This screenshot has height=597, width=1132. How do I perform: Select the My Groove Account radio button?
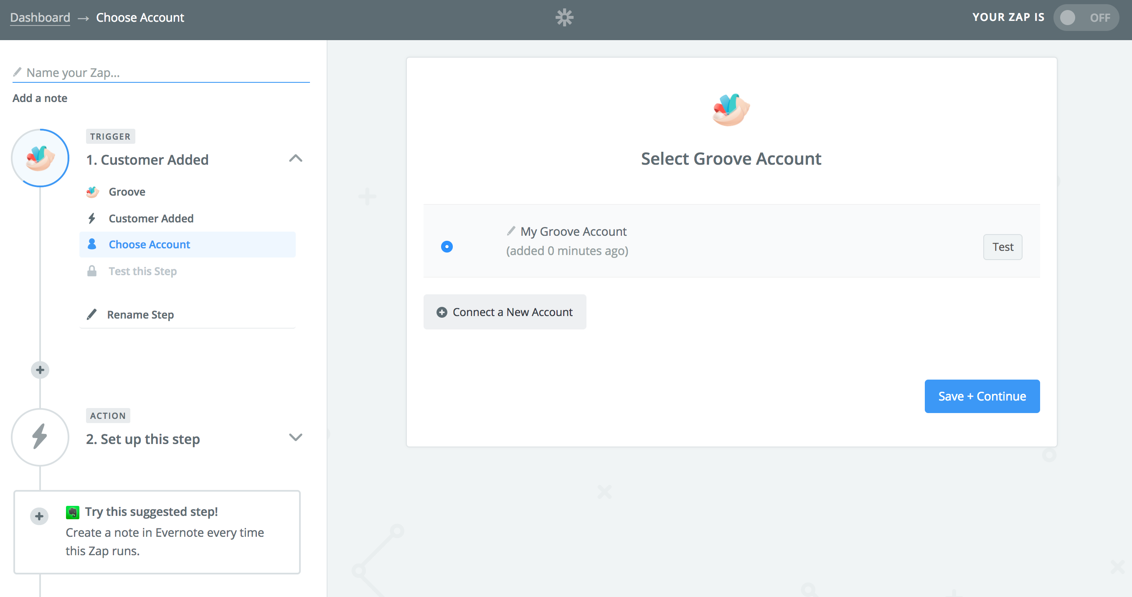tap(447, 246)
